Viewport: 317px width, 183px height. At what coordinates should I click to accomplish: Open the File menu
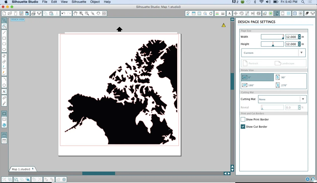(x=45, y=2)
